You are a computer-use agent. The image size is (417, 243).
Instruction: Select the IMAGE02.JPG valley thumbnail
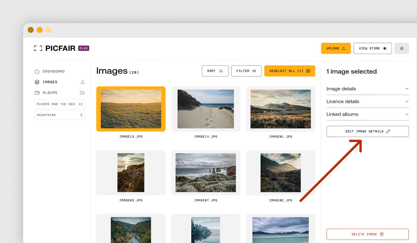coord(281,173)
